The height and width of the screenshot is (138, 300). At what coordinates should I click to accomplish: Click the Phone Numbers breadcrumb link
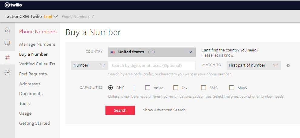pos(75,17)
